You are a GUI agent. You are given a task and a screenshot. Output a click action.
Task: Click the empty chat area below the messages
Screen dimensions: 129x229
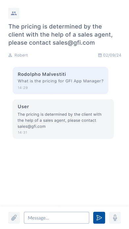(x=64, y=172)
